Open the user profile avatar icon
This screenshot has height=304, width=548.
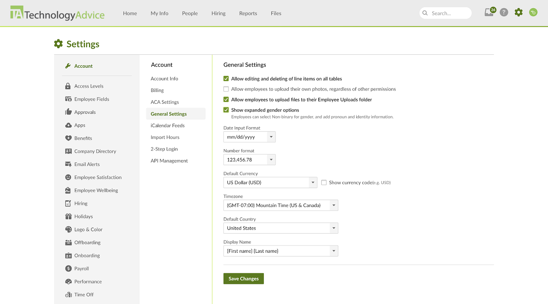[x=533, y=13]
